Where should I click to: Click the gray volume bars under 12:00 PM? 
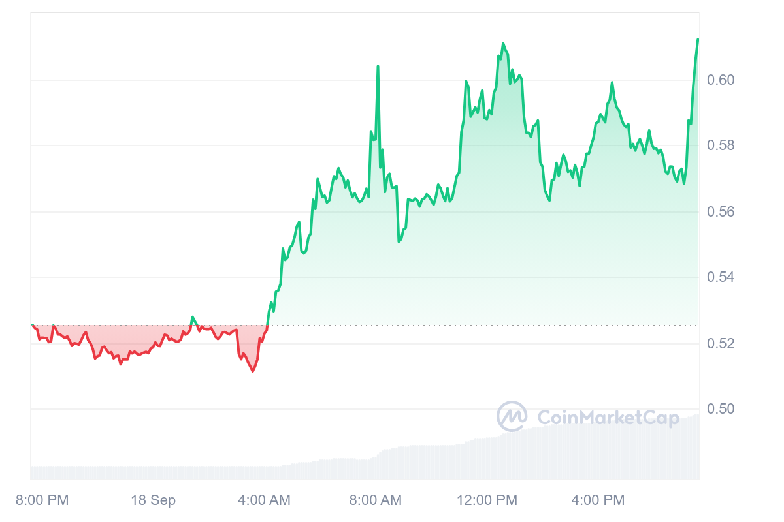pyautogui.click(x=487, y=460)
